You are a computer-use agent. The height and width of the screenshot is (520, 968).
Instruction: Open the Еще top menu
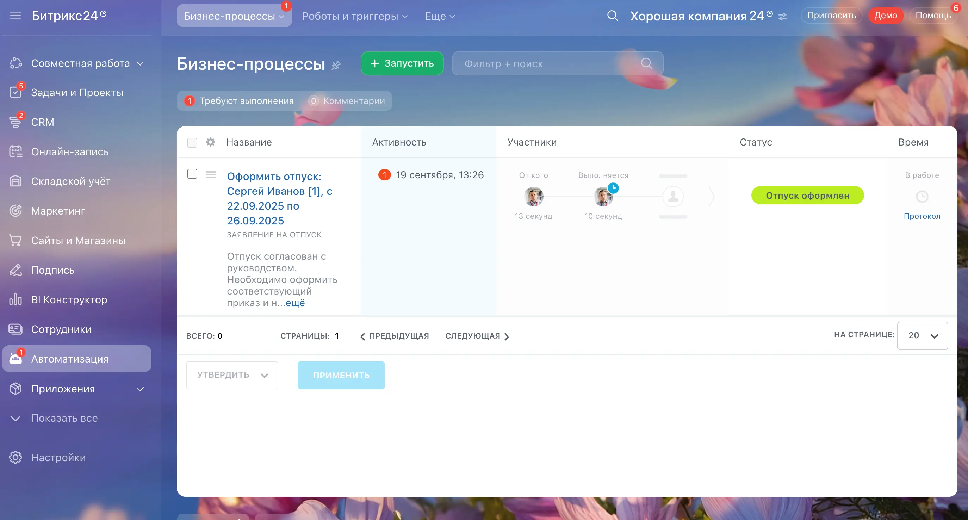(440, 16)
